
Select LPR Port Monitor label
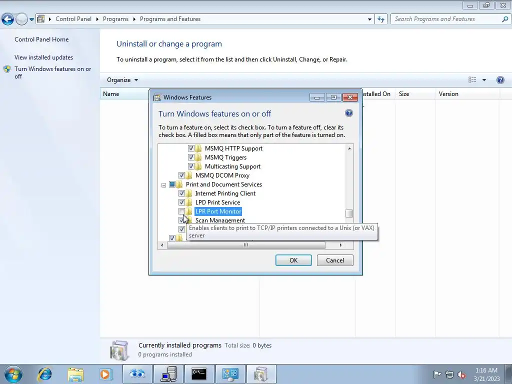pyautogui.click(x=218, y=211)
